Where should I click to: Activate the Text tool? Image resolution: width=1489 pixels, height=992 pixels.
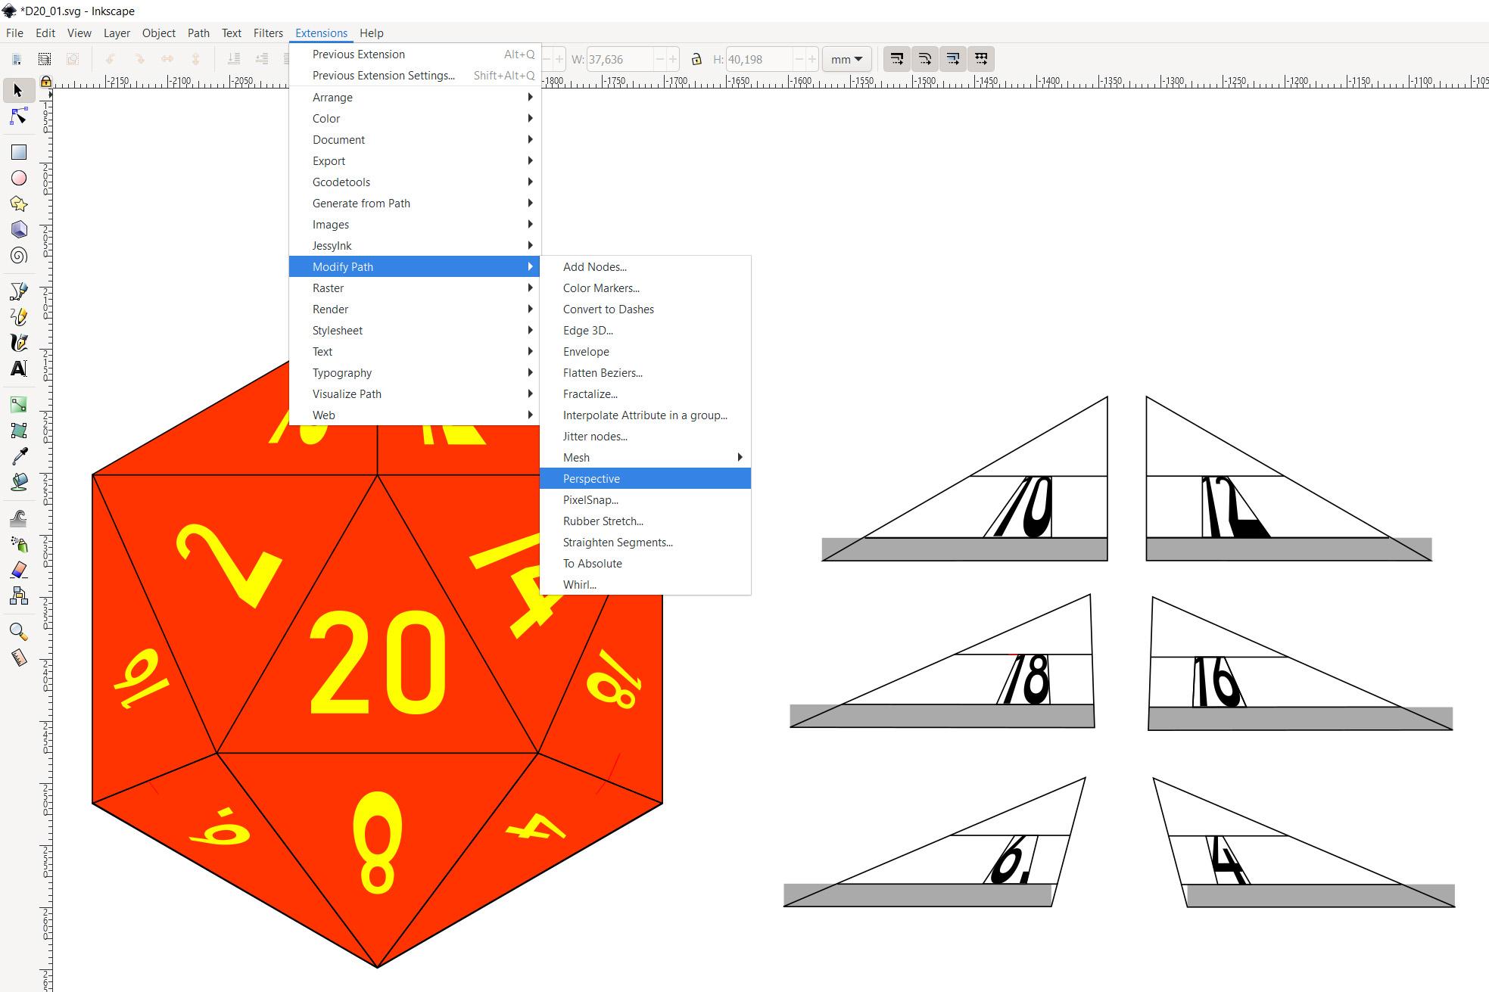click(18, 369)
